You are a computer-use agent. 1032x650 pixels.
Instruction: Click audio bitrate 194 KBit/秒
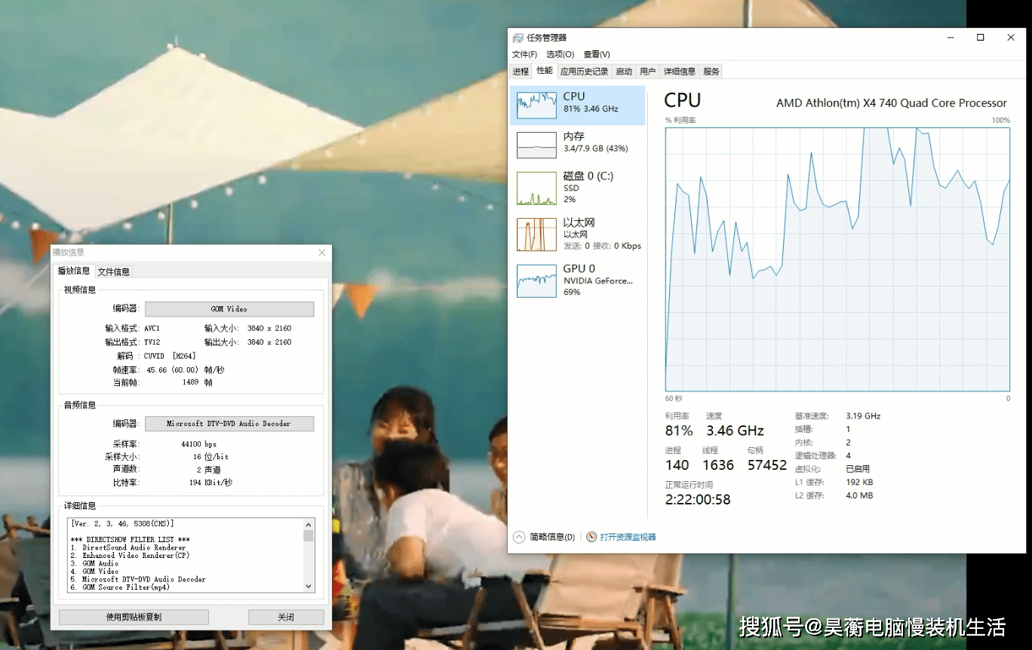(x=212, y=483)
